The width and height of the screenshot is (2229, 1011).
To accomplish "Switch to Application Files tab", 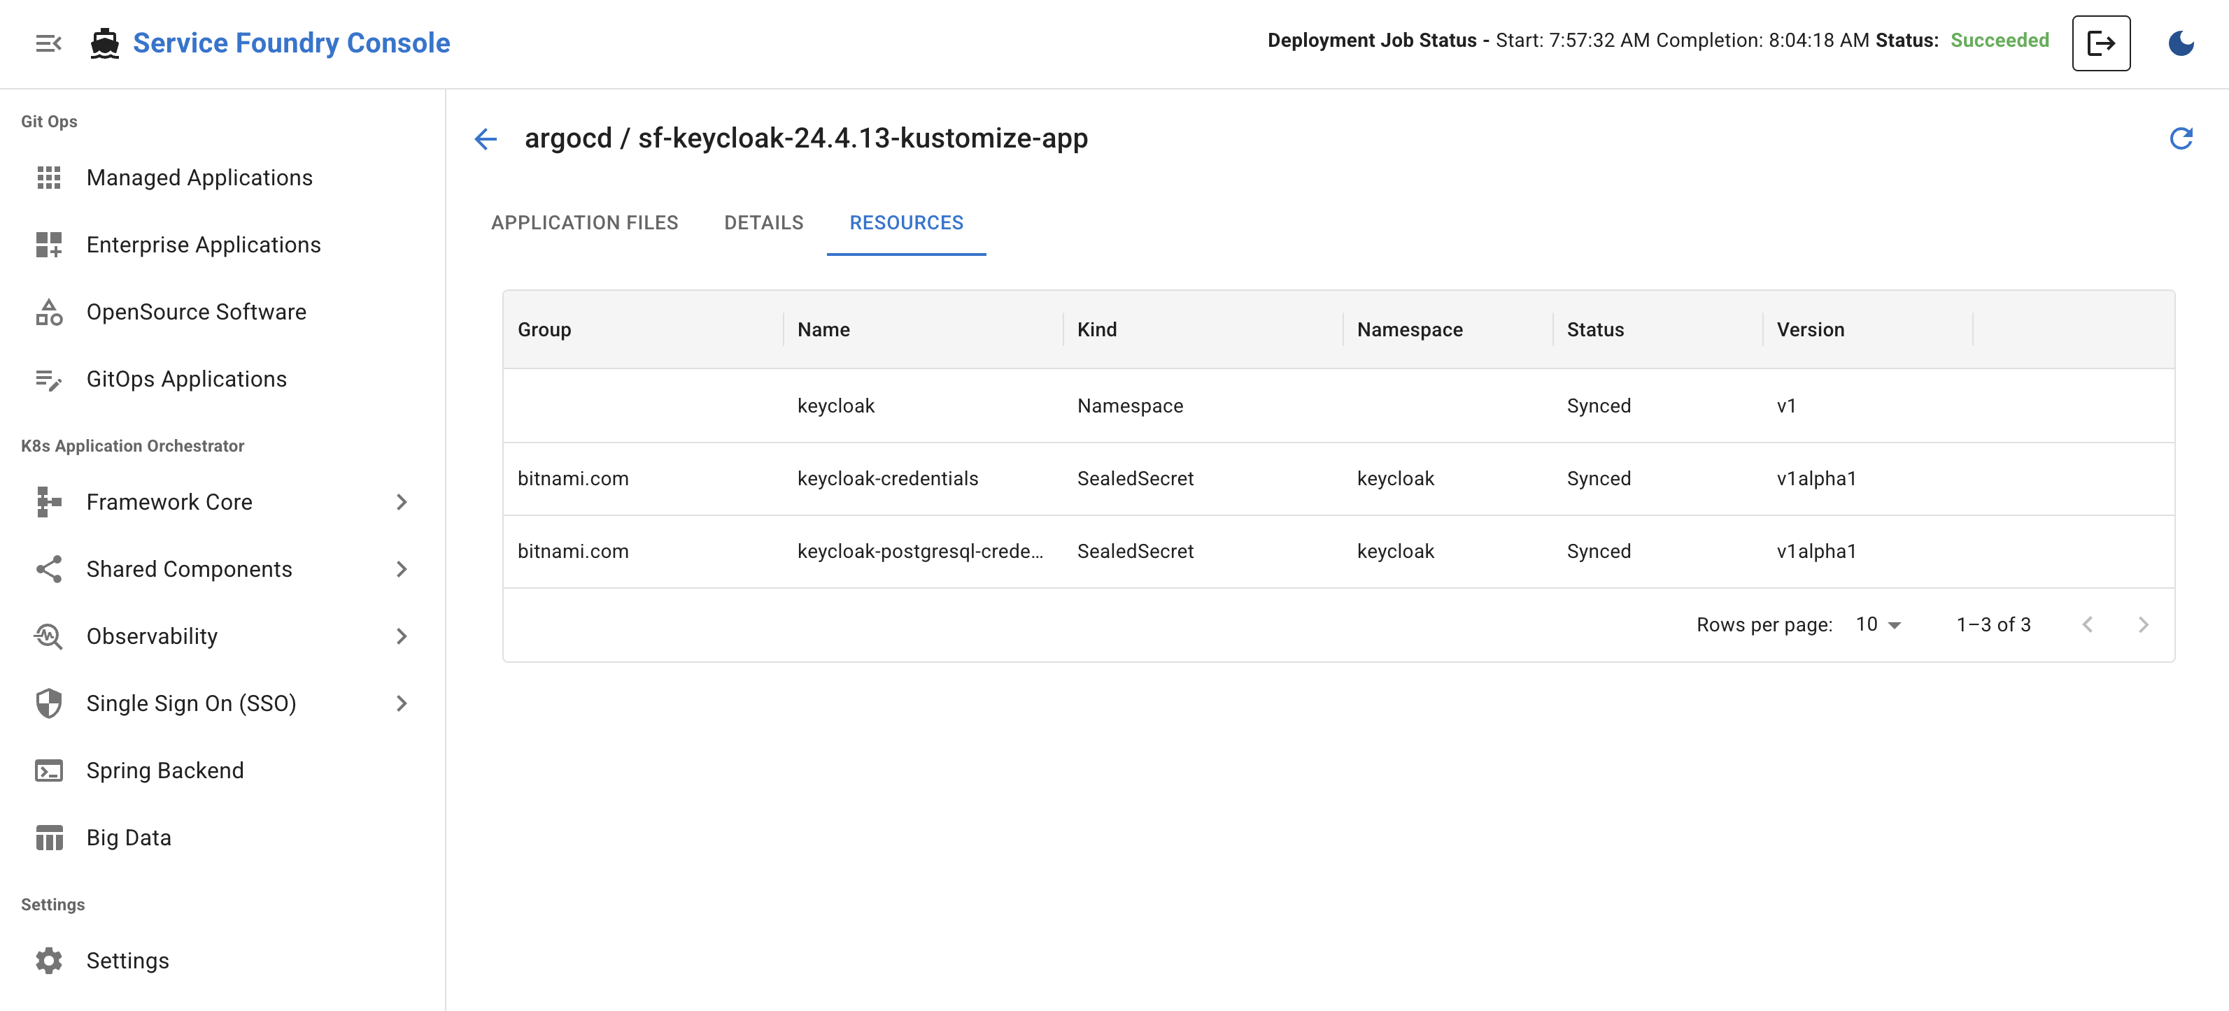I will click(x=585, y=223).
